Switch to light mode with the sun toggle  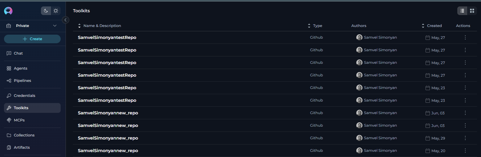coord(56,11)
